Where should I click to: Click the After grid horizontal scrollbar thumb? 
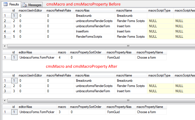point(102,100)
